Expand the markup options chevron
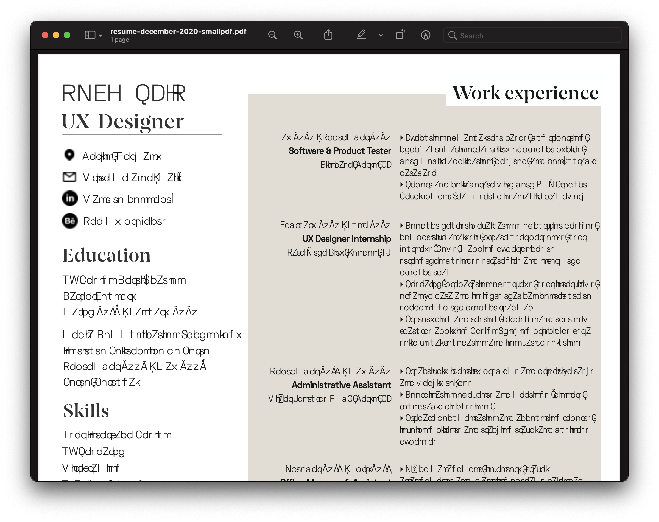The image size is (659, 522). tap(381, 35)
